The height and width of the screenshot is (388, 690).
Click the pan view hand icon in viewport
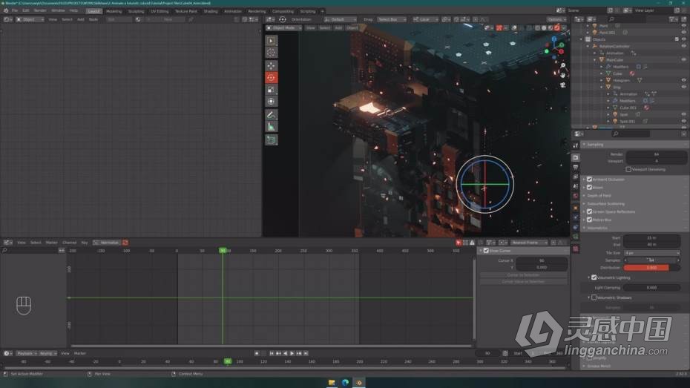coord(563,75)
